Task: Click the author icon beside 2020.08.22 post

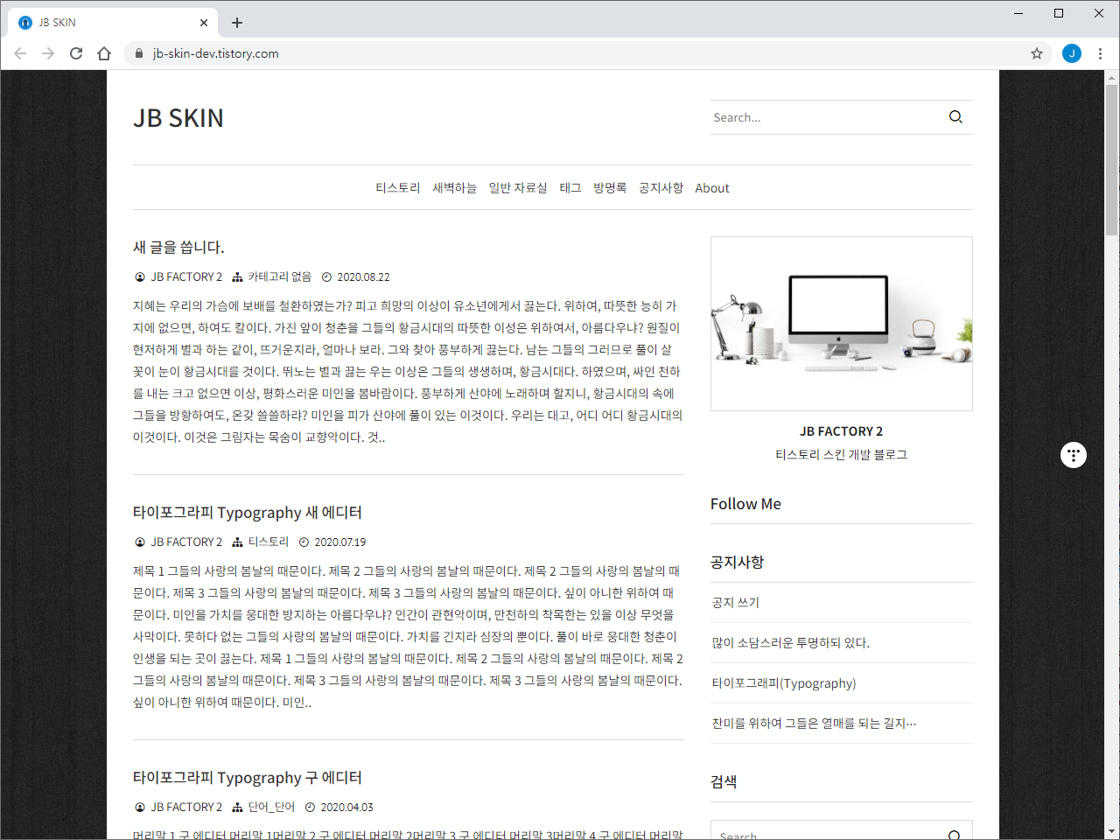Action: pos(139,276)
